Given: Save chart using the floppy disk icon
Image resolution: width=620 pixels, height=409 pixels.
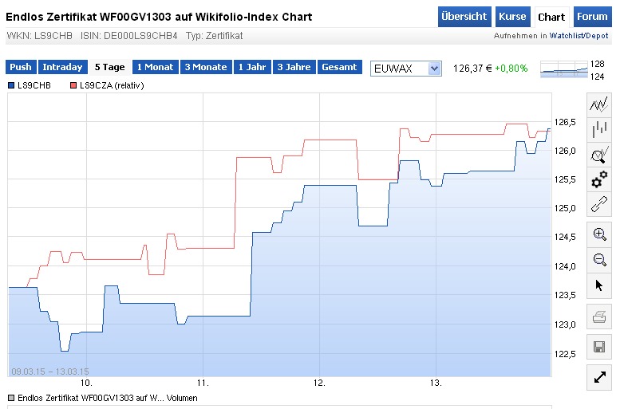Looking at the screenshot, I should [x=599, y=347].
